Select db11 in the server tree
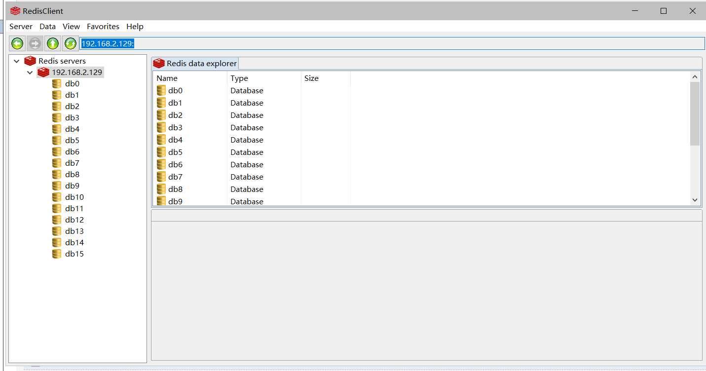This screenshot has width=706, height=371. (74, 208)
